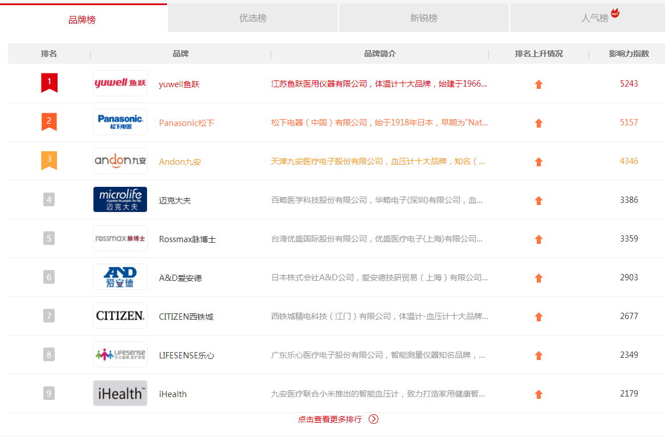Screen dimensions: 665x437
Task: Click the 广东乐心医疗电子股份有限公司 description
Action: tap(378, 355)
